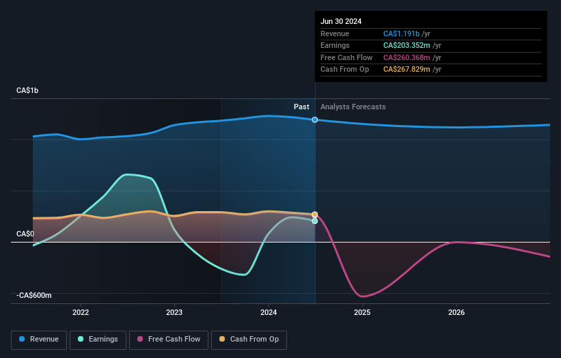This screenshot has width=561, height=358.
Task: Click the 2022 x-axis label
Action: click(81, 312)
